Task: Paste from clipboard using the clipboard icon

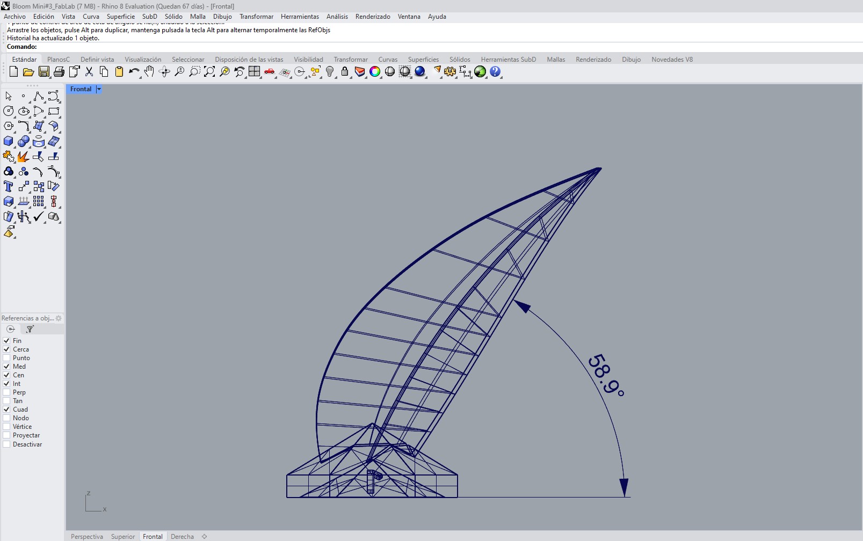Action: pos(119,72)
